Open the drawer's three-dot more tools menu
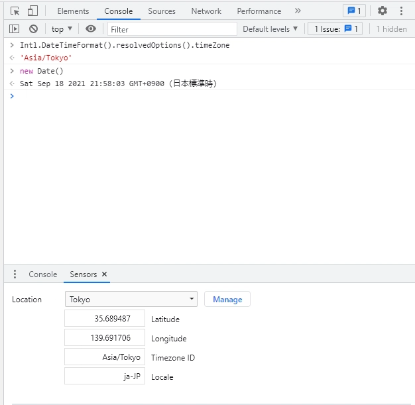The height and width of the screenshot is (405, 415). 15,274
